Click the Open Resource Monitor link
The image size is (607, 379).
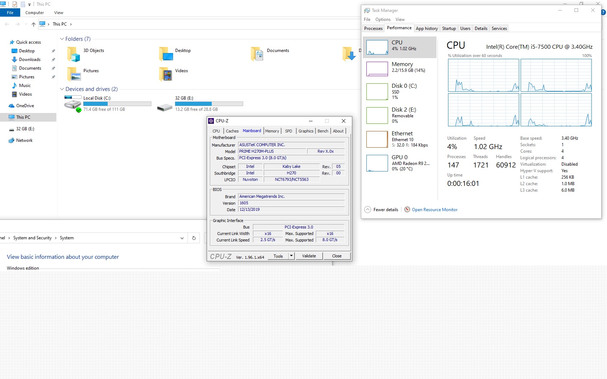click(434, 210)
